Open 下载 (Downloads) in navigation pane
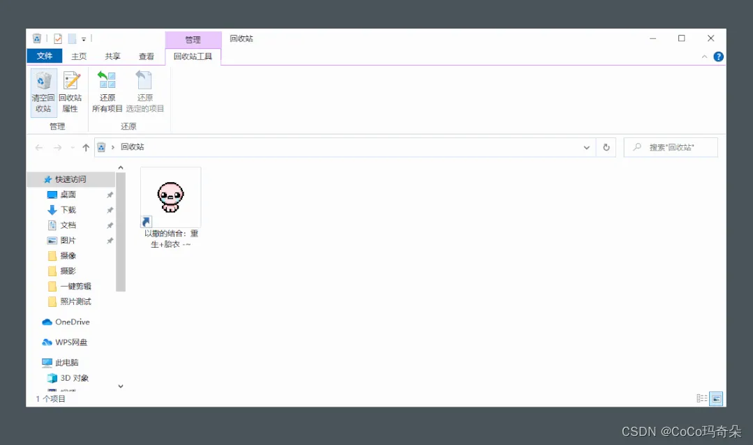 pos(68,210)
